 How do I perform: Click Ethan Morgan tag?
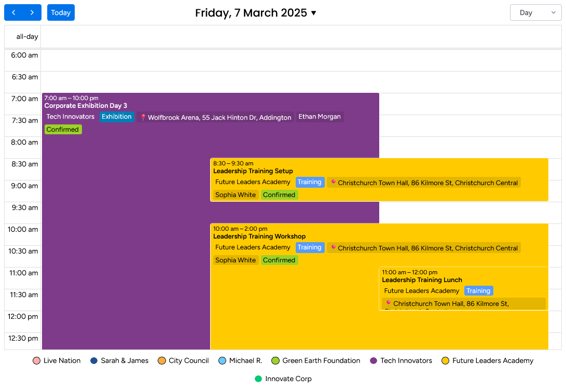(x=320, y=117)
